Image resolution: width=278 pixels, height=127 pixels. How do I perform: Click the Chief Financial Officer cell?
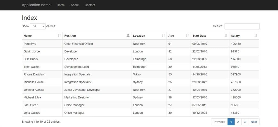pos(97,44)
